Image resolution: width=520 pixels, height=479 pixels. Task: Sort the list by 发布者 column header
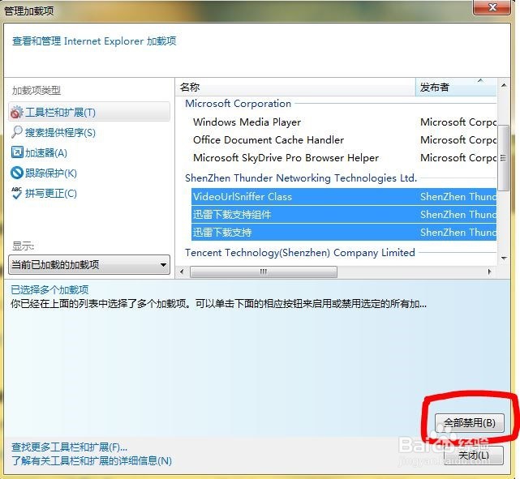coord(456,87)
